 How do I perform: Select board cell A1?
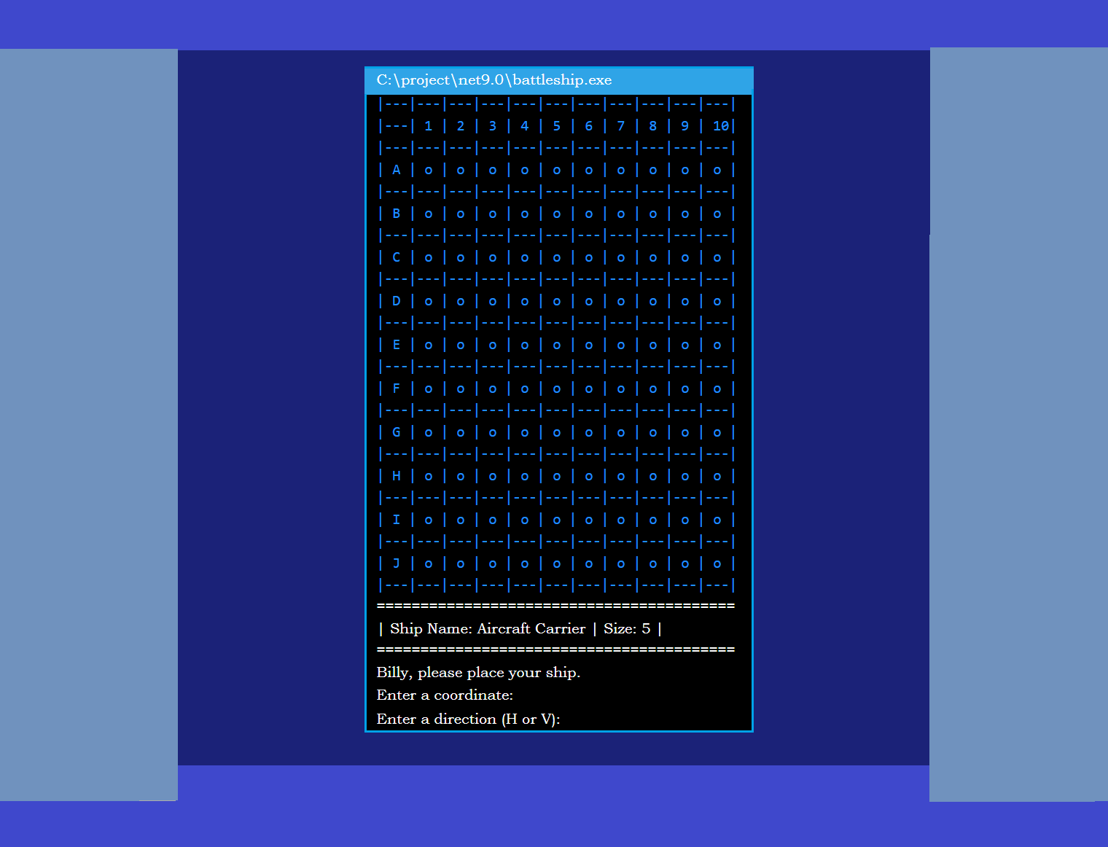tap(429, 171)
